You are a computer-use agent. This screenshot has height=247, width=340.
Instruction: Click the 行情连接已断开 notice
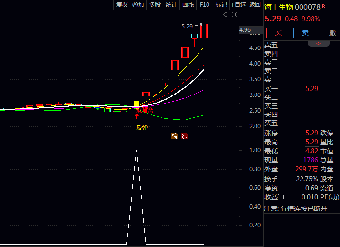point(304,209)
